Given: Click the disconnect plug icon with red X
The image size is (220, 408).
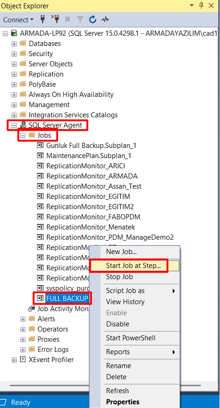Looking at the screenshot, I should point(55,19).
